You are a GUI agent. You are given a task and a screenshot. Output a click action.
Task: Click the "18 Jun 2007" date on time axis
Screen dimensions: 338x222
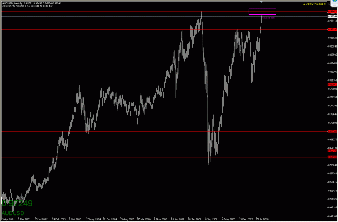pyautogui.click(x=177, y=219)
